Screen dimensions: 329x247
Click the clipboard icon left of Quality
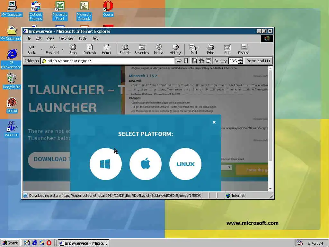point(209,61)
